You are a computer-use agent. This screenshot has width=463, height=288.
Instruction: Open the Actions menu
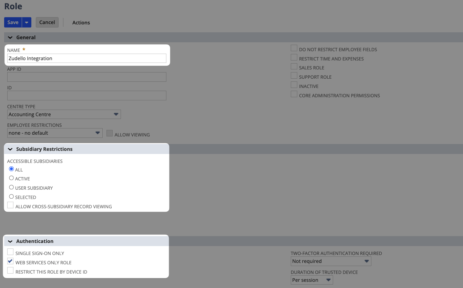pos(81,23)
